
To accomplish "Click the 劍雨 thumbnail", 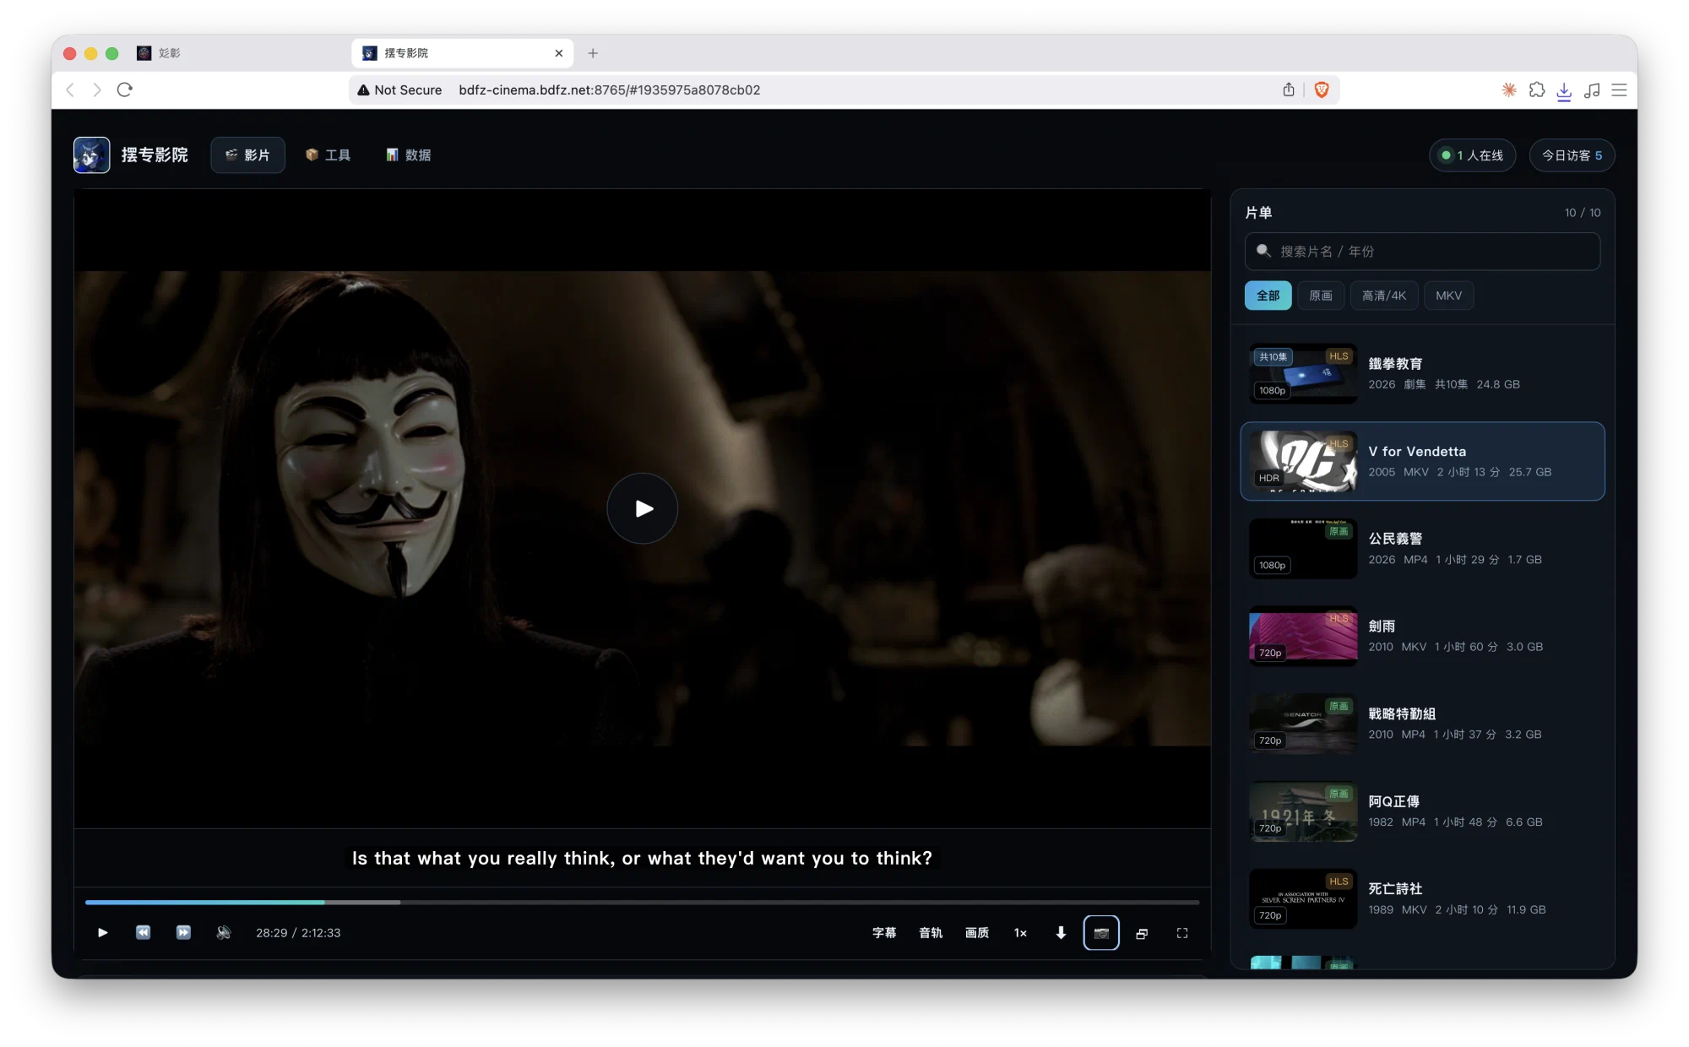I will (1303, 636).
